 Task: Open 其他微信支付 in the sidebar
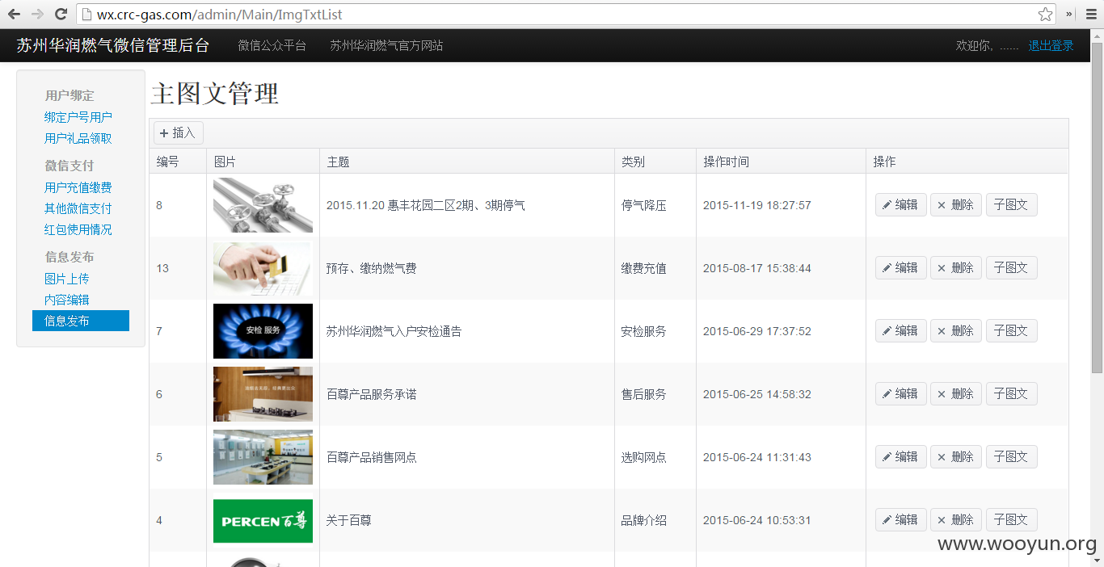coord(78,208)
